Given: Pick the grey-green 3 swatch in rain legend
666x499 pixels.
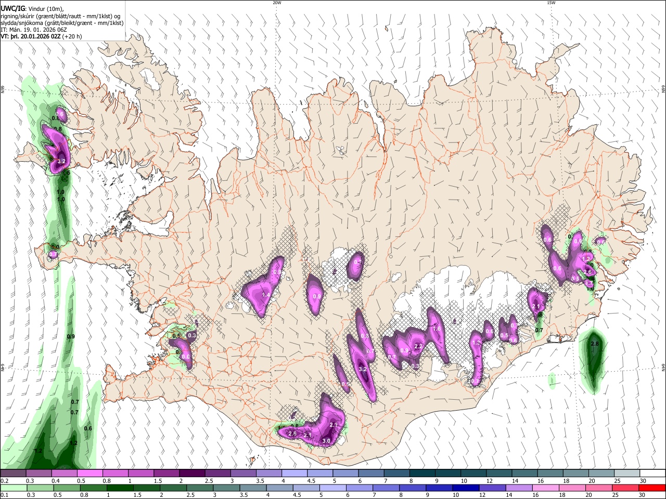Looking at the screenshot, I should [x=226, y=488].
